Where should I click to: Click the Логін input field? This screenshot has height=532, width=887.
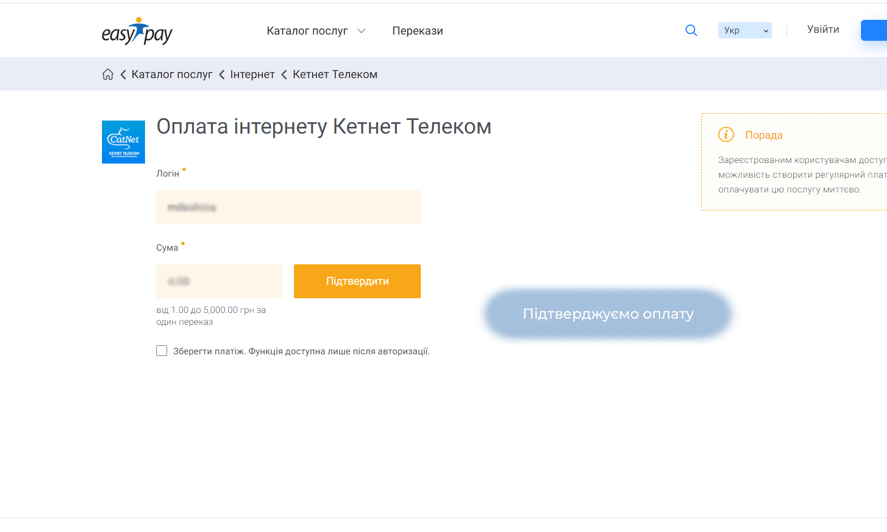pyautogui.click(x=288, y=207)
